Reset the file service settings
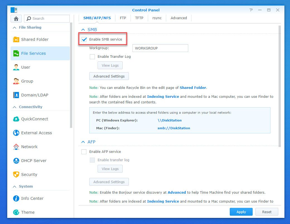This screenshot has width=290, height=224. click(267, 212)
